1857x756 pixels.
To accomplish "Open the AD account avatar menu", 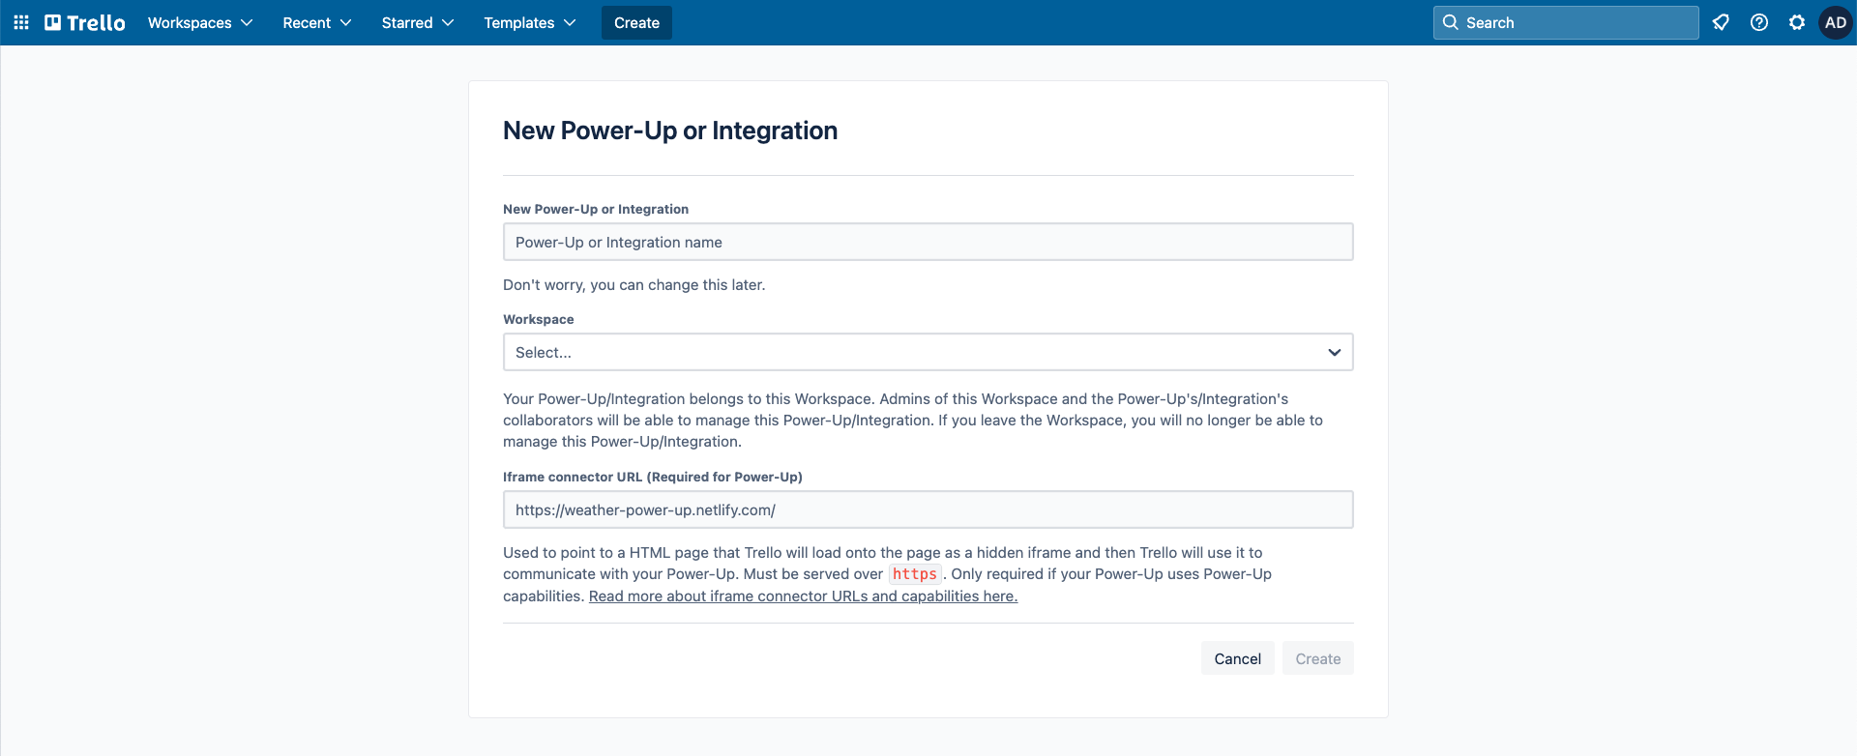I will pos(1836,22).
